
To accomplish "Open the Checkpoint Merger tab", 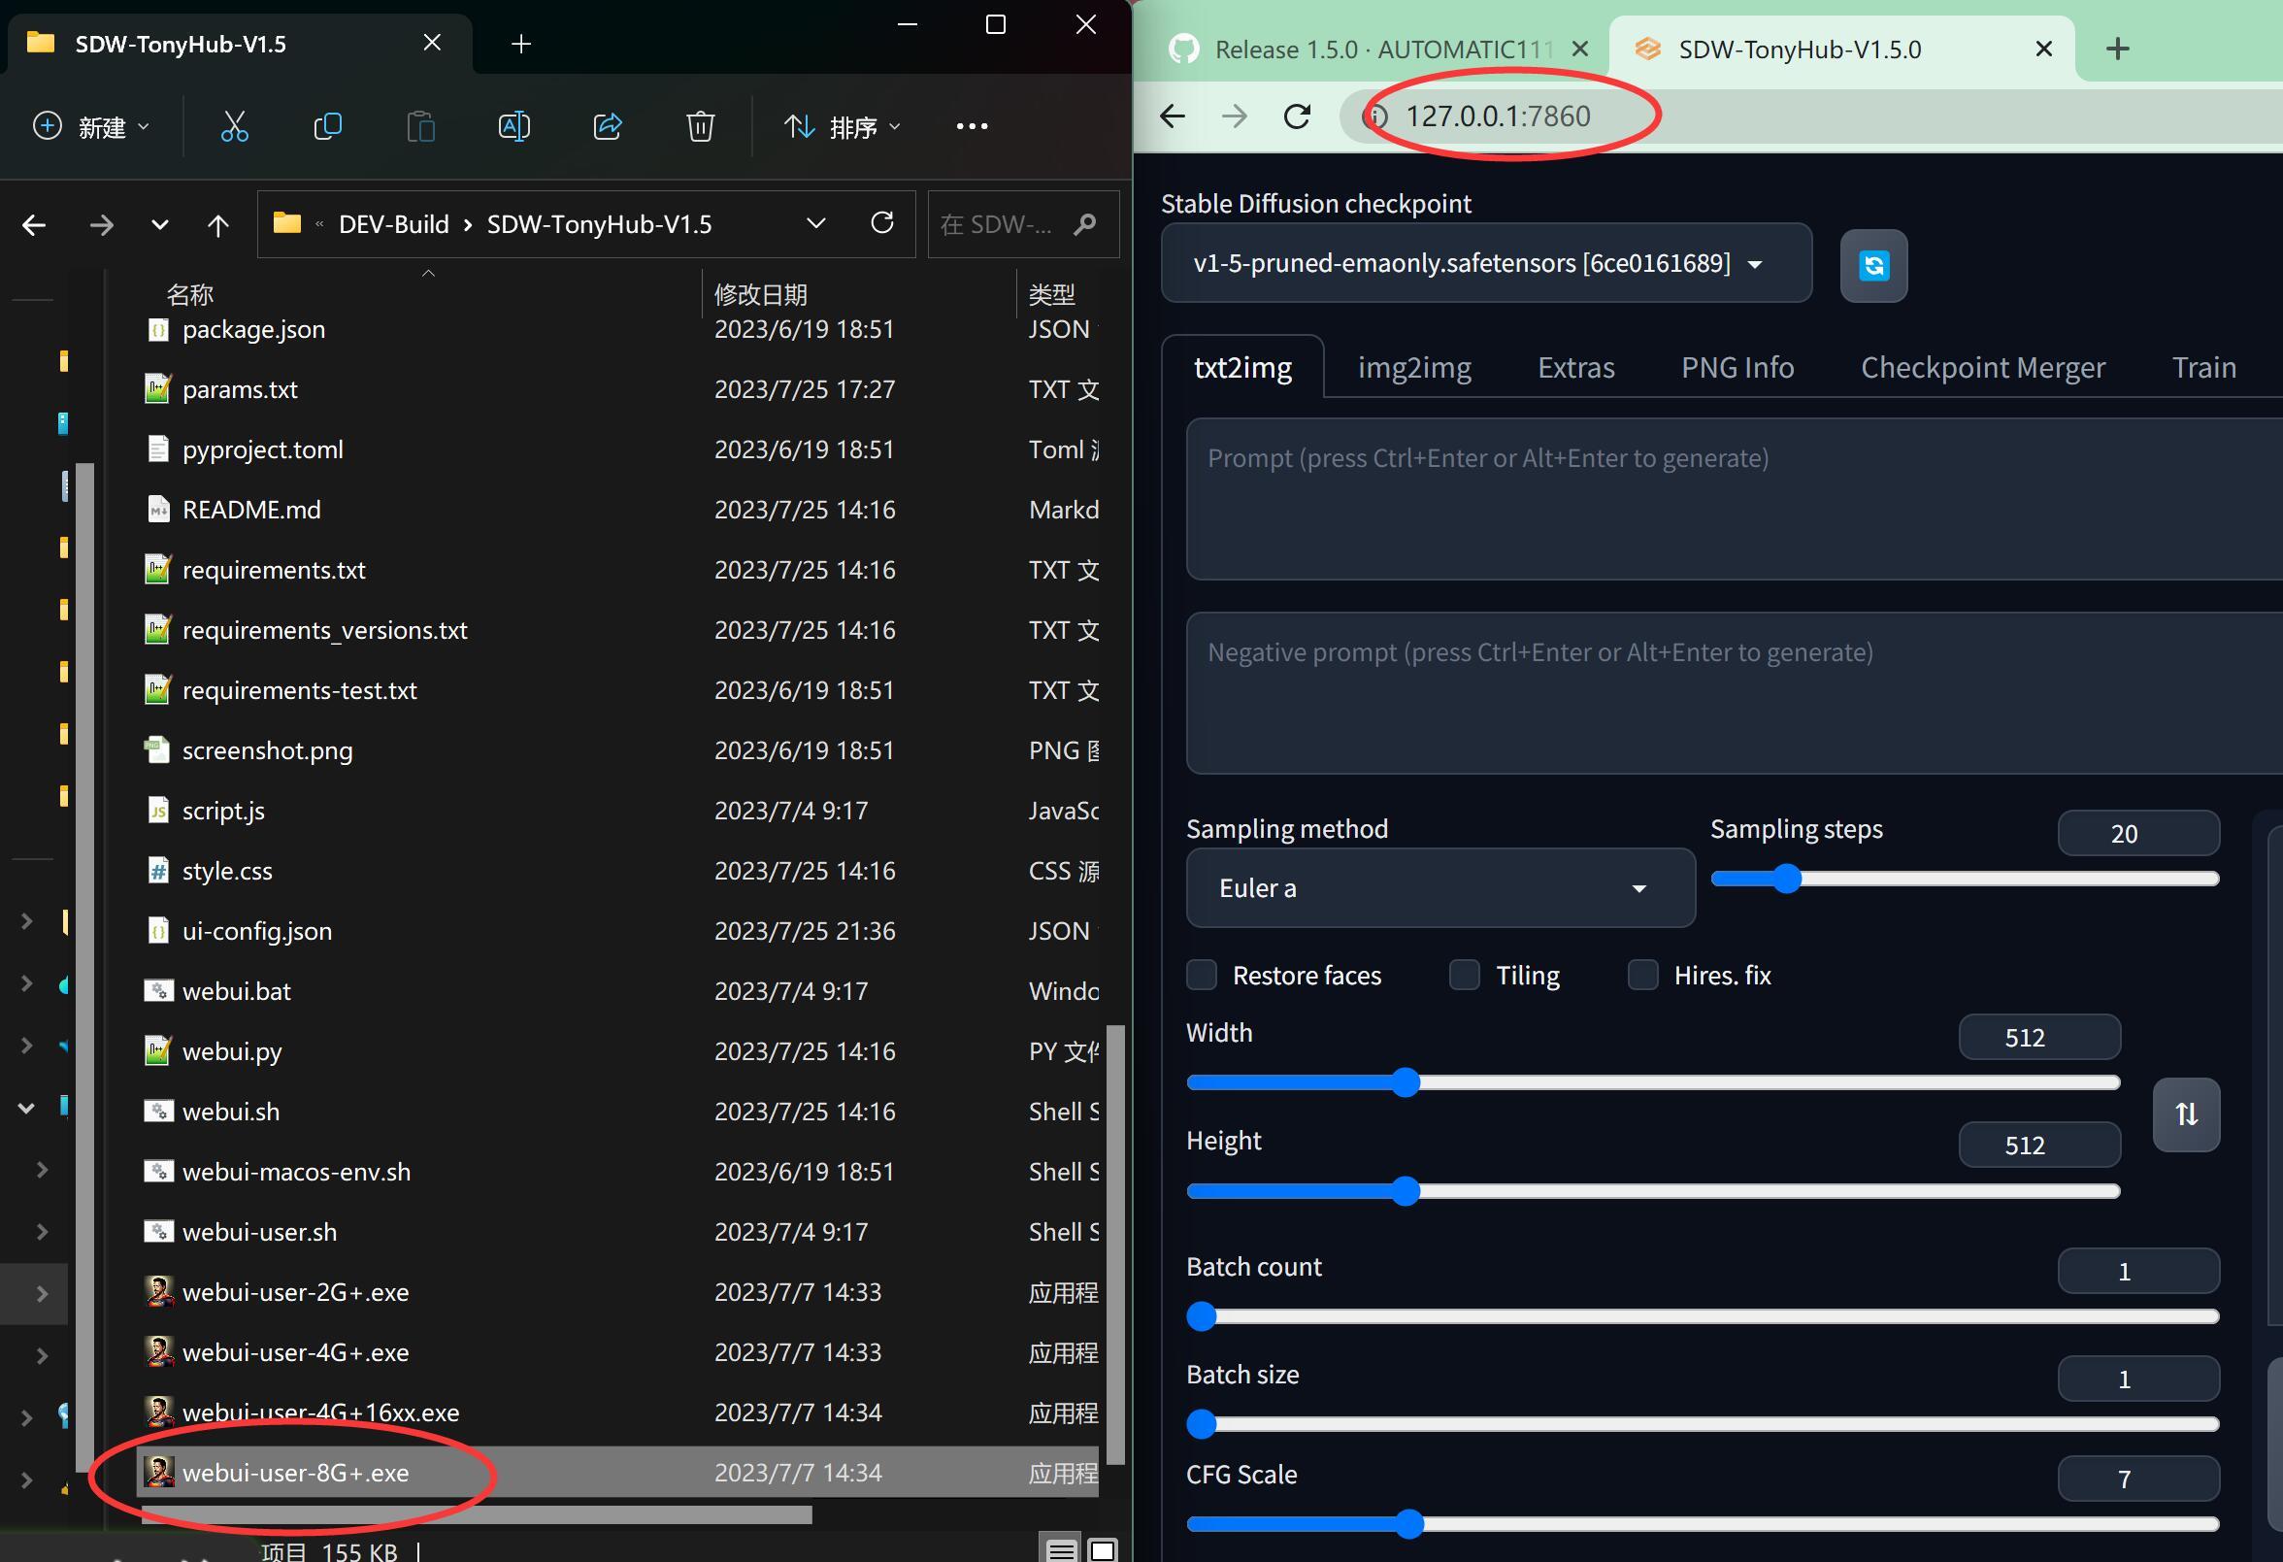I will pyautogui.click(x=1982, y=367).
